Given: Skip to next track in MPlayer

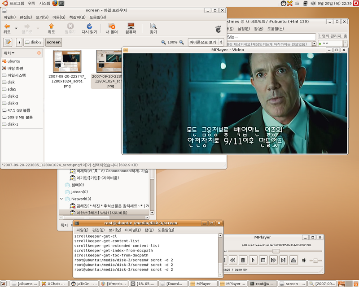Looking at the screenshot, I should click(283, 260).
